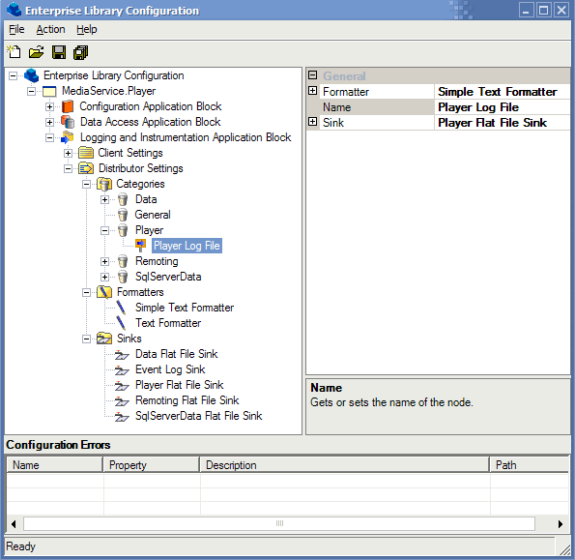Expand the Remoting category node
Image resolution: width=575 pixels, height=560 pixels.
pos(105,262)
